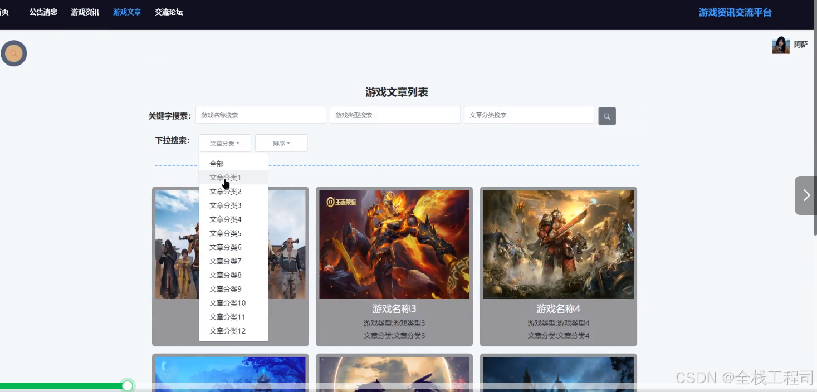Click text 文章分类:文章分类3 on card
This screenshot has width=817, height=392.
click(x=394, y=336)
